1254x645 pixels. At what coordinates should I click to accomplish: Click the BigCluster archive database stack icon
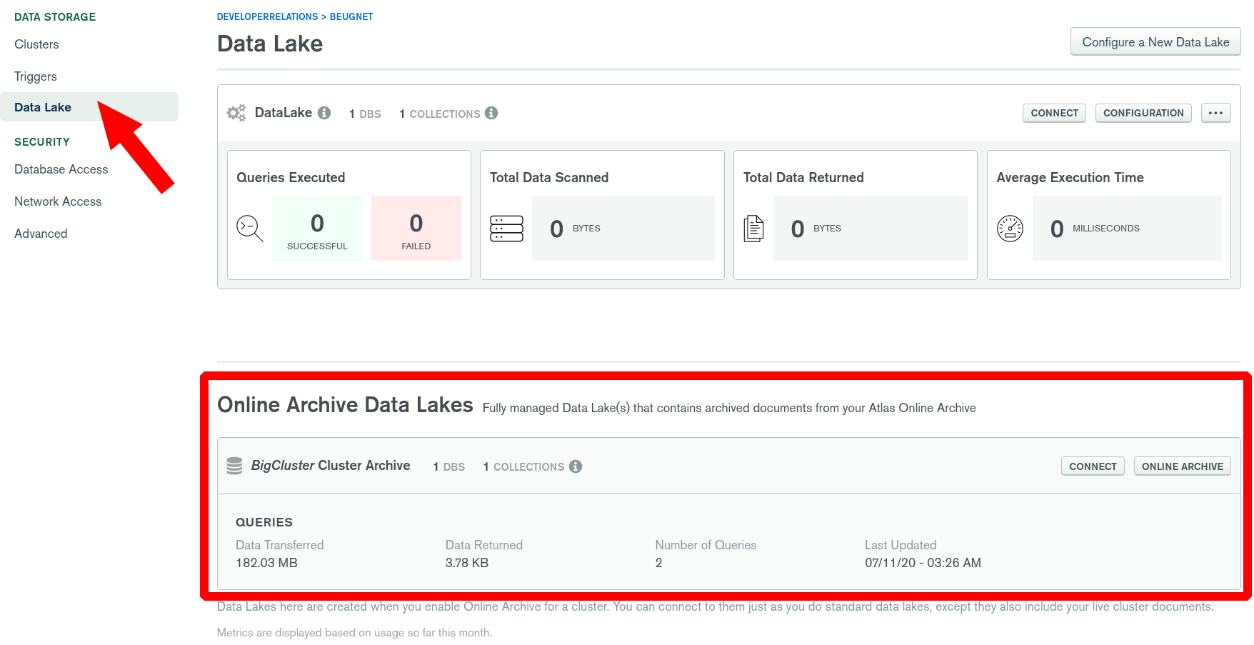(x=234, y=466)
